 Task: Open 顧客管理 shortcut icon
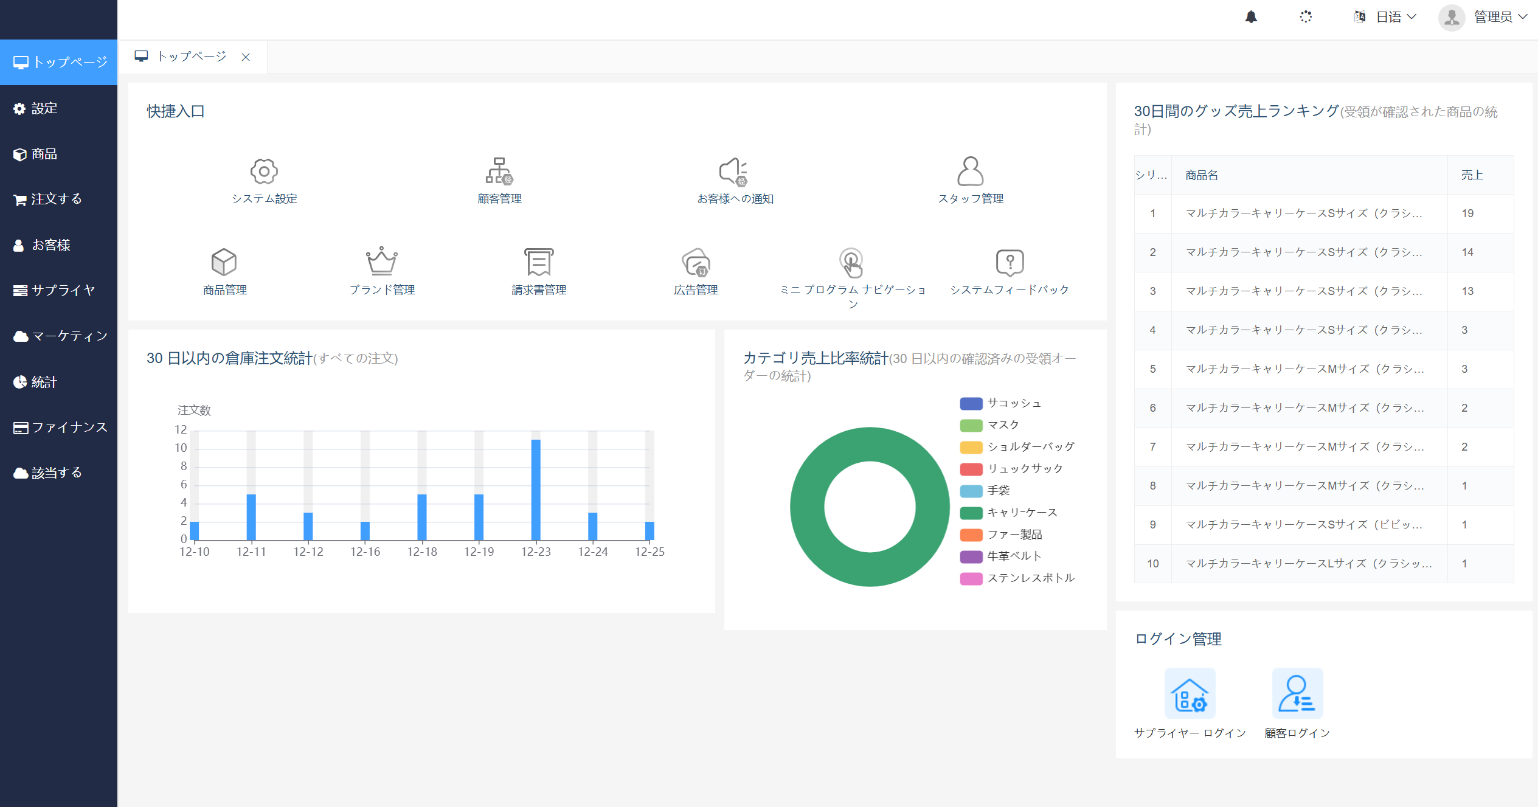click(x=499, y=171)
